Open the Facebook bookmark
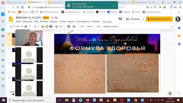183x103 pixels. (125, 12)
